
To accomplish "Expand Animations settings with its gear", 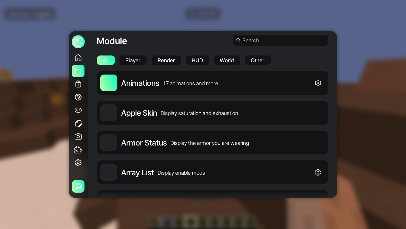I will pyautogui.click(x=318, y=83).
